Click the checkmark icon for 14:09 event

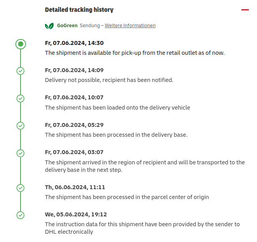[x=20, y=71]
